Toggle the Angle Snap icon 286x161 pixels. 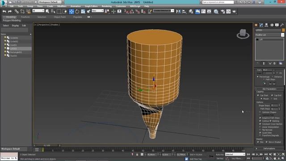click(x=132, y=12)
